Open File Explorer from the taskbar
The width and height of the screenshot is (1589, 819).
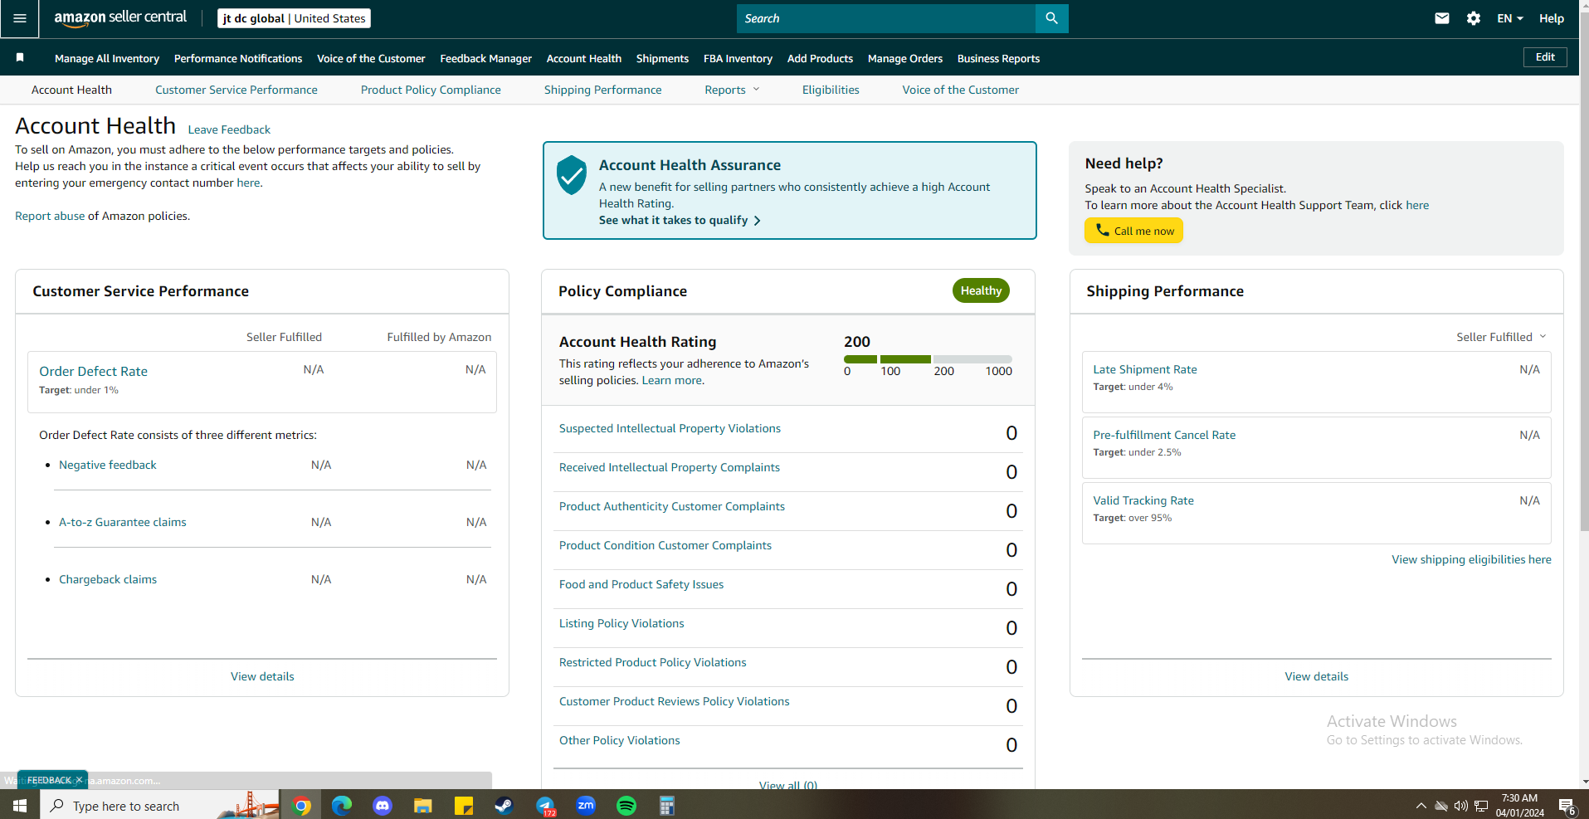click(x=423, y=806)
